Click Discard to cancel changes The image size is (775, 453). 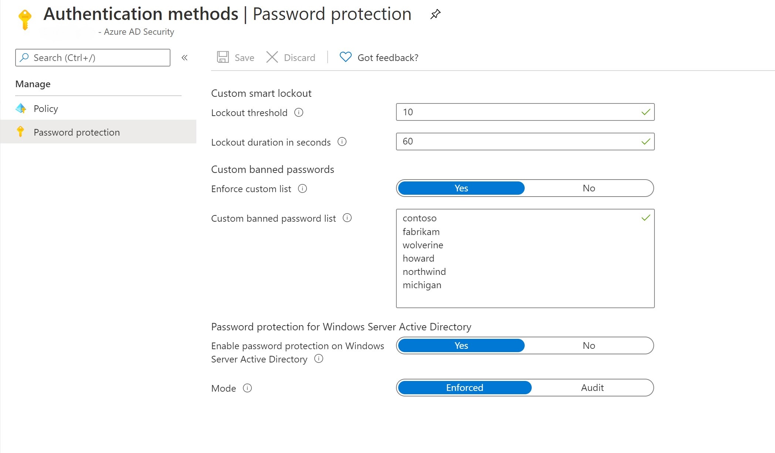[x=292, y=57]
